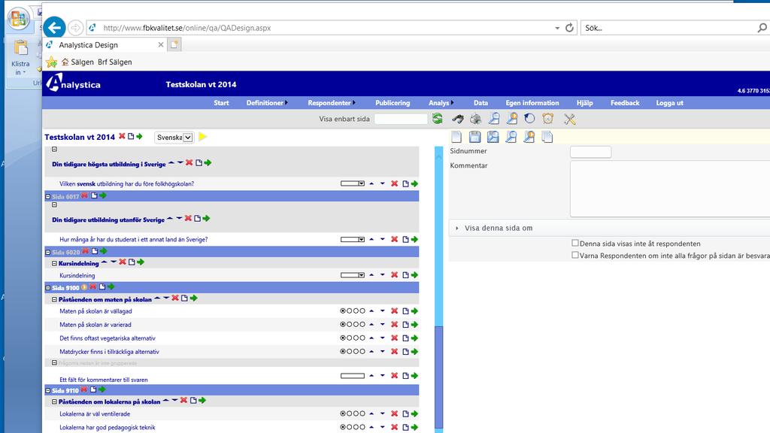Check Denna sida visas inte åt respondenten
Image resolution: width=770 pixels, height=433 pixels.
(575, 243)
